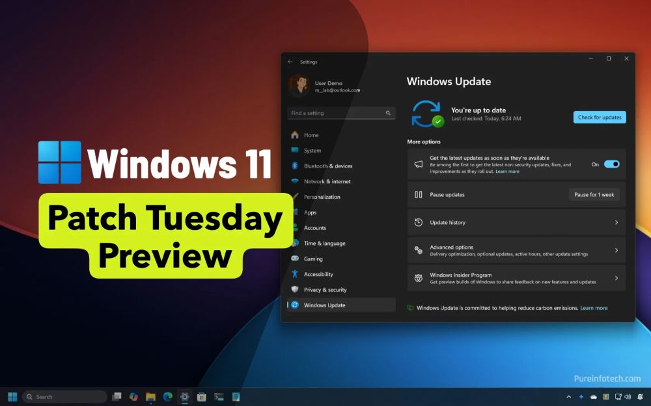Select Accessibility in the sidebar

point(341,274)
